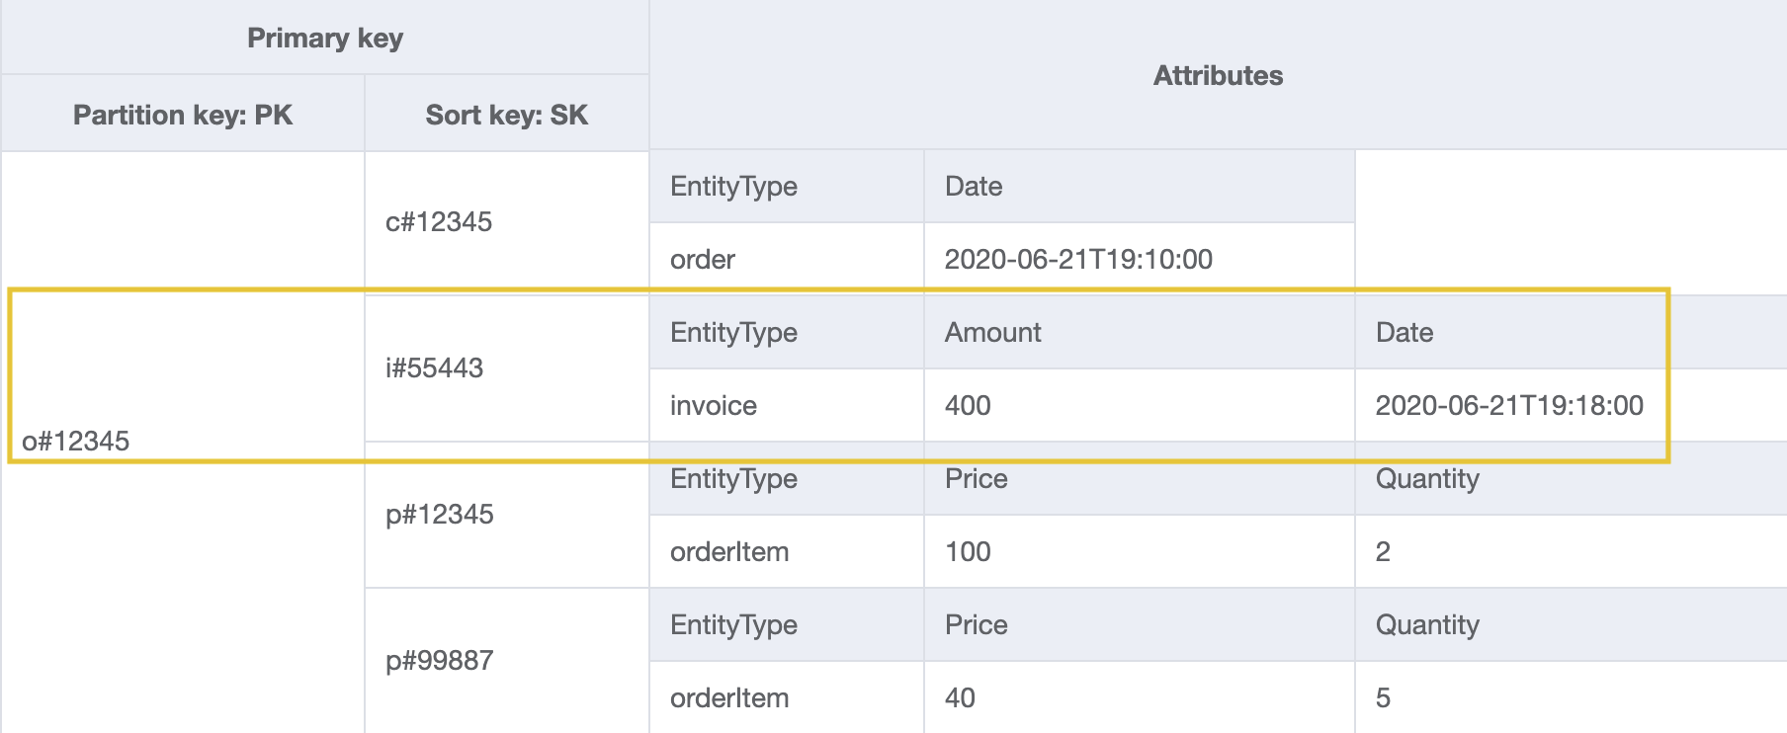Click the Partition key: PK column header
Viewport: 1787px width, 733px height.
(183, 115)
